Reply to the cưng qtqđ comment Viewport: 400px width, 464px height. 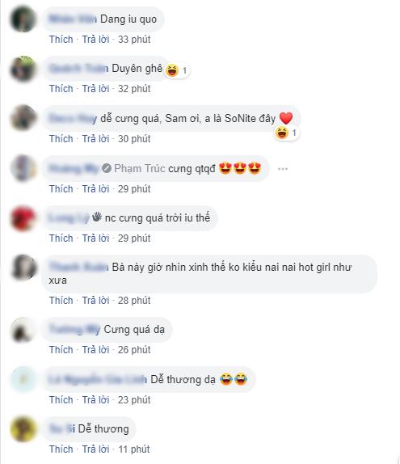click(x=95, y=189)
